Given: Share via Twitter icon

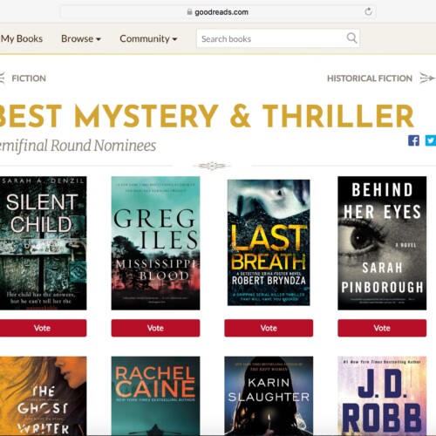Looking at the screenshot, I should coord(431,140).
